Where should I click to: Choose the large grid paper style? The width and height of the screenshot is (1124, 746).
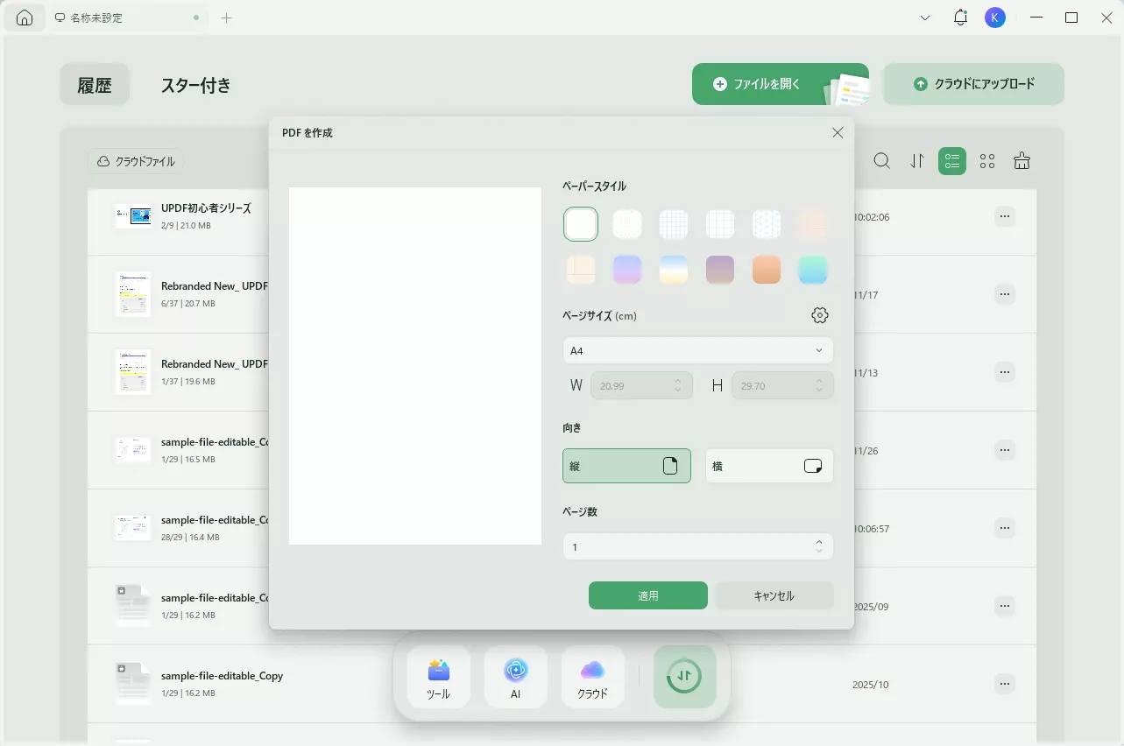[720, 224]
